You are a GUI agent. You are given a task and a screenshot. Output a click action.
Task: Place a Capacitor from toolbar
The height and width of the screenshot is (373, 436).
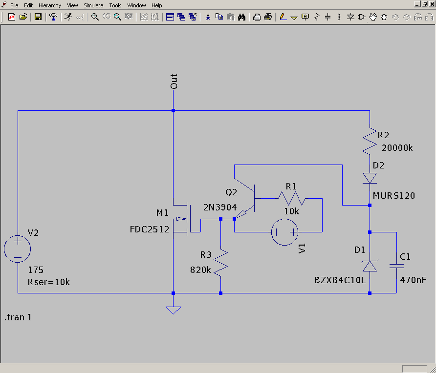[x=328, y=17]
